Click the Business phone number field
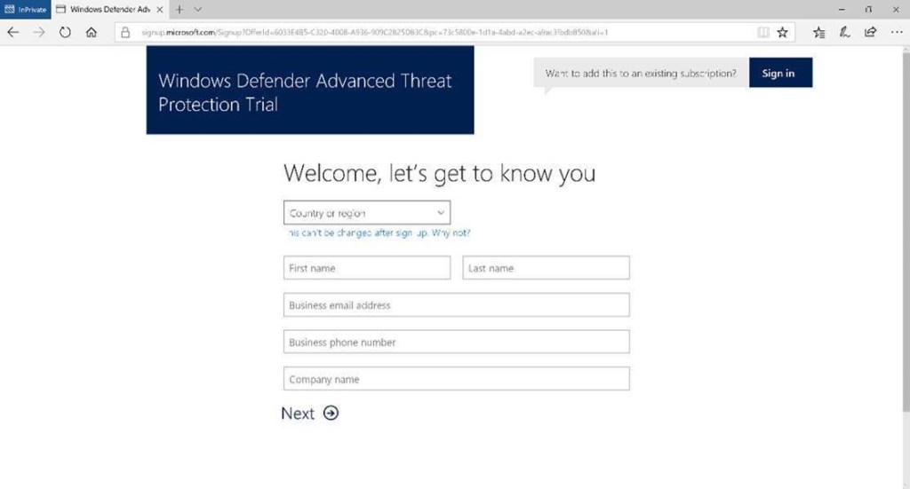Image resolution: width=910 pixels, height=489 pixels. [457, 342]
